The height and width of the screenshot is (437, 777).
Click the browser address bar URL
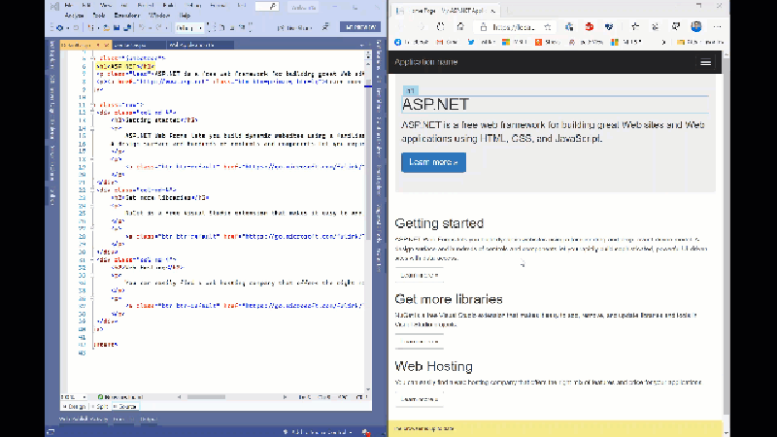coord(513,27)
